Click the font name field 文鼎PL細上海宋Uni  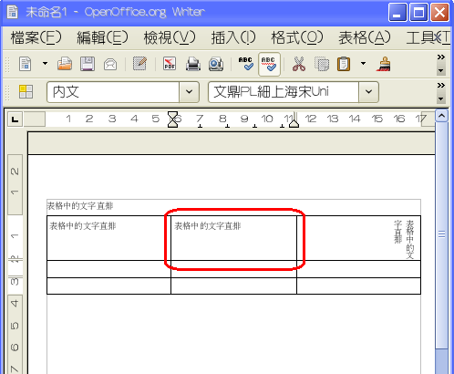tap(284, 92)
